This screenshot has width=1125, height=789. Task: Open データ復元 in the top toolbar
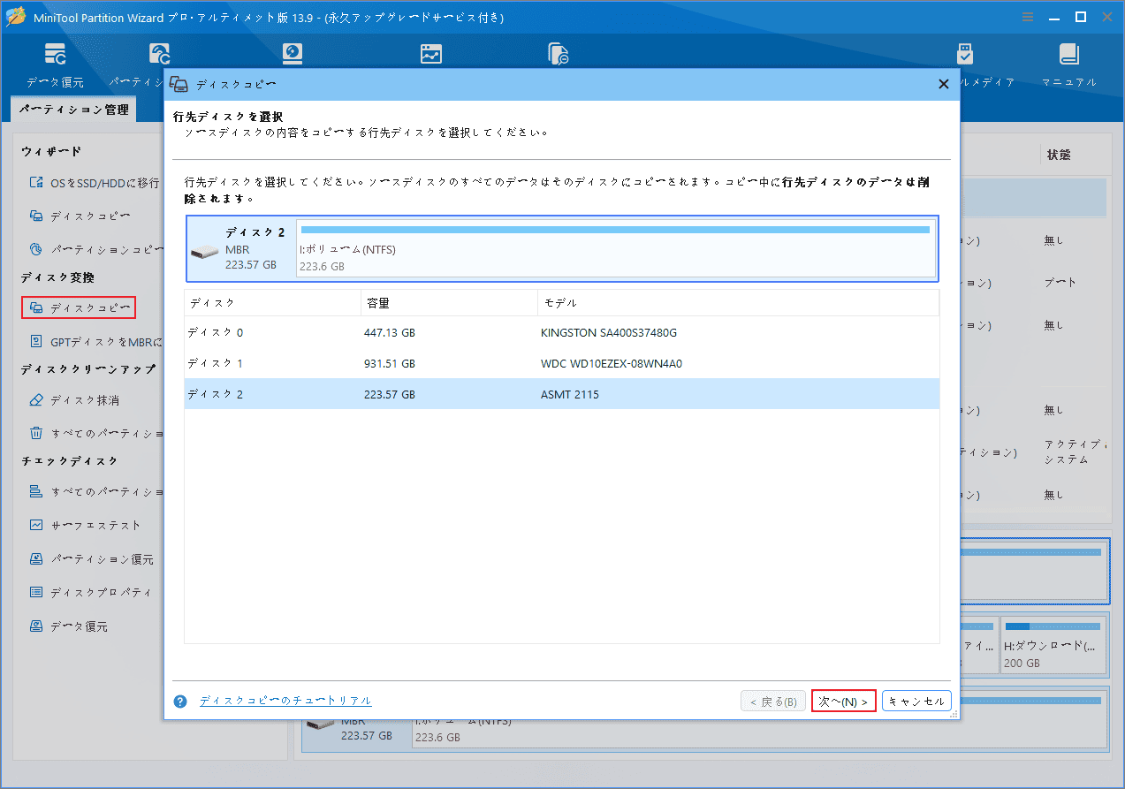click(55, 64)
